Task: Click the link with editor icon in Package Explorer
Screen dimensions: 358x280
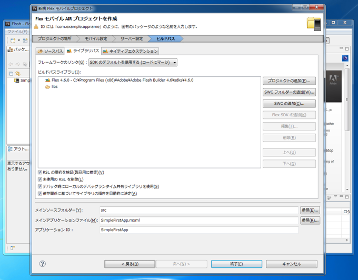Action: [x=18, y=74]
